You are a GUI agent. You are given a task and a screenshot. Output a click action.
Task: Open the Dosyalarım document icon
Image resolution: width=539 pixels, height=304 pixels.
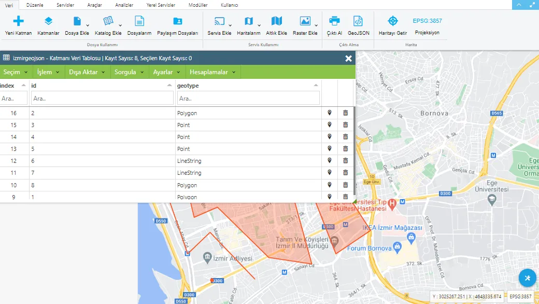tap(139, 21)
